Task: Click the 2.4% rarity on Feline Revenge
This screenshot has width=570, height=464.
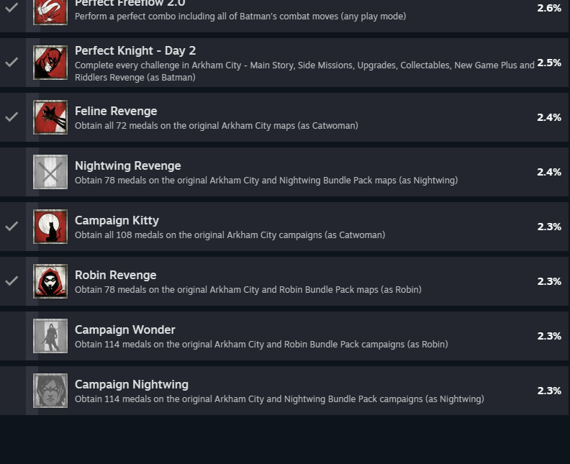Action: 549,117
